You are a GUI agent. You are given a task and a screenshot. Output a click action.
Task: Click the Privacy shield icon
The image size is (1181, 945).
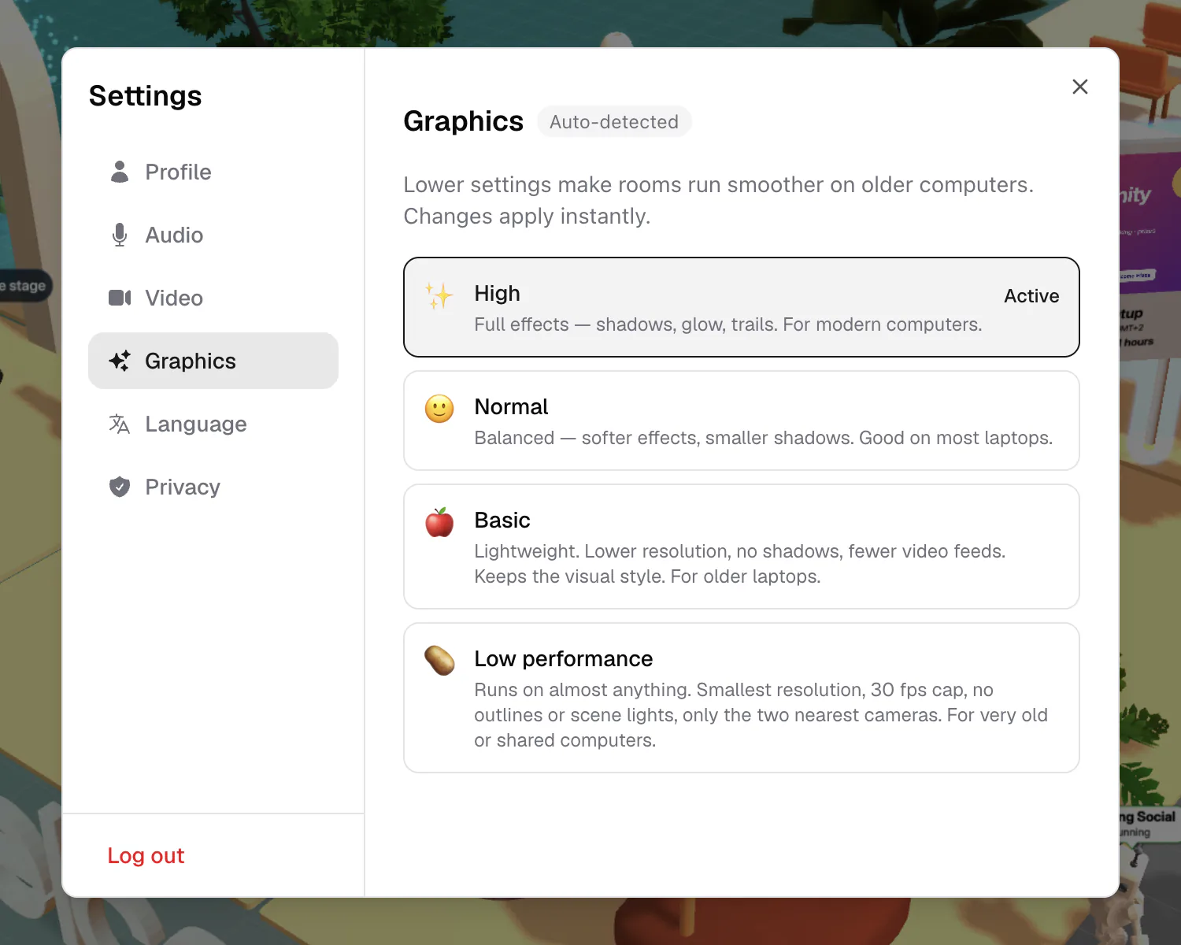point(120,487)
